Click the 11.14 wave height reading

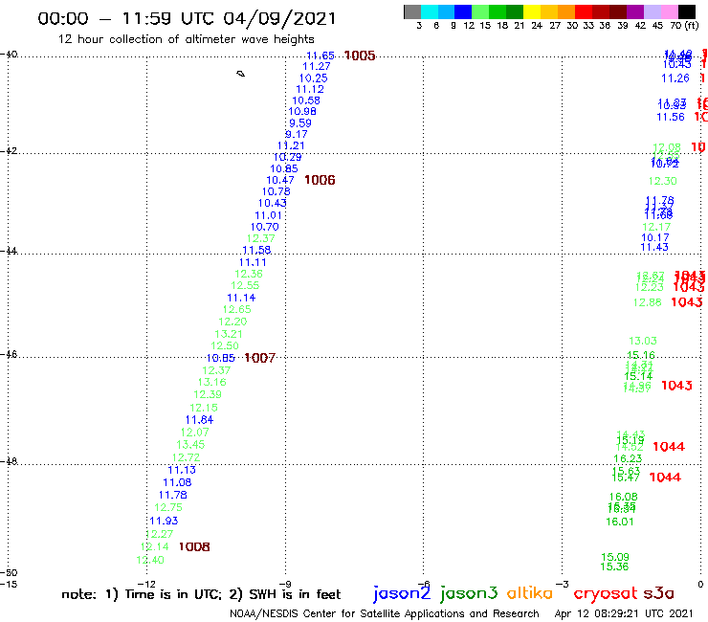tap(241, 298)
